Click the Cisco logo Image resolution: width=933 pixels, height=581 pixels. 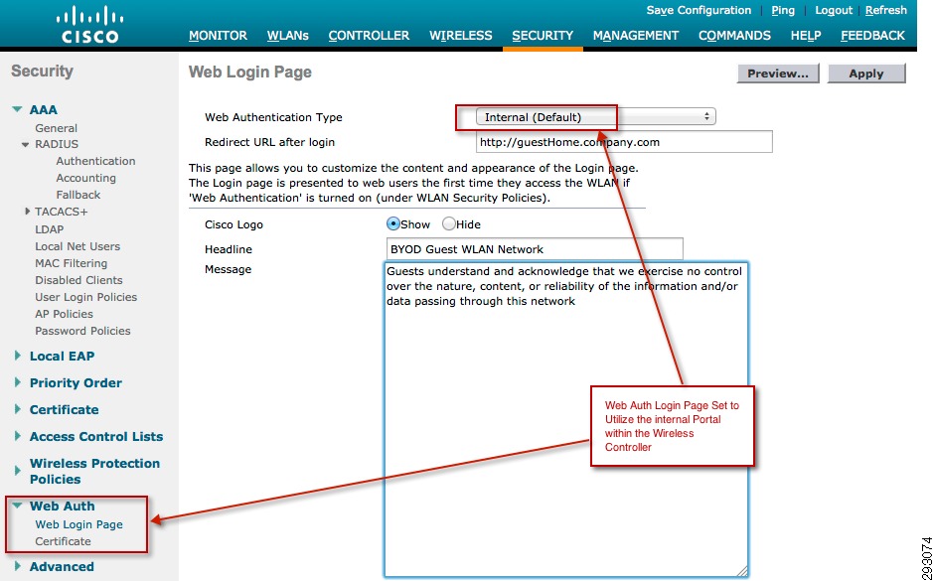[90, 25]
